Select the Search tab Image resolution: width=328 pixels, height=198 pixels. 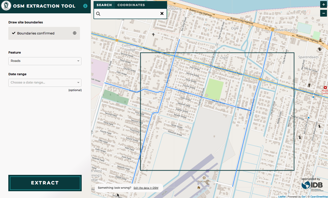104,5
